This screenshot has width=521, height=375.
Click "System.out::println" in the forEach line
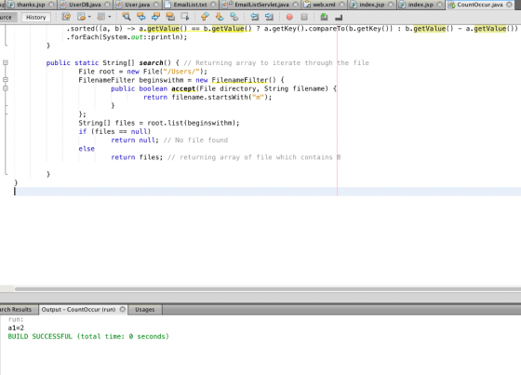tap(142, 37)
